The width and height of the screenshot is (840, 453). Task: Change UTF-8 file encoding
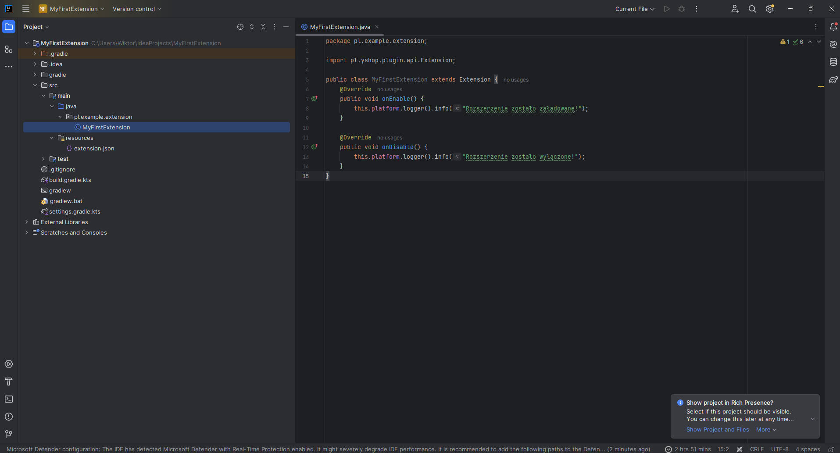[x=779, y=449]
